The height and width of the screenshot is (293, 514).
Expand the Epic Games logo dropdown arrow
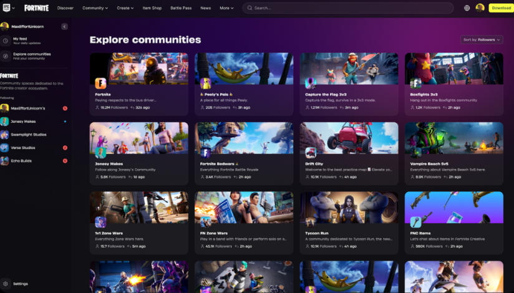(x=14, y=8)
